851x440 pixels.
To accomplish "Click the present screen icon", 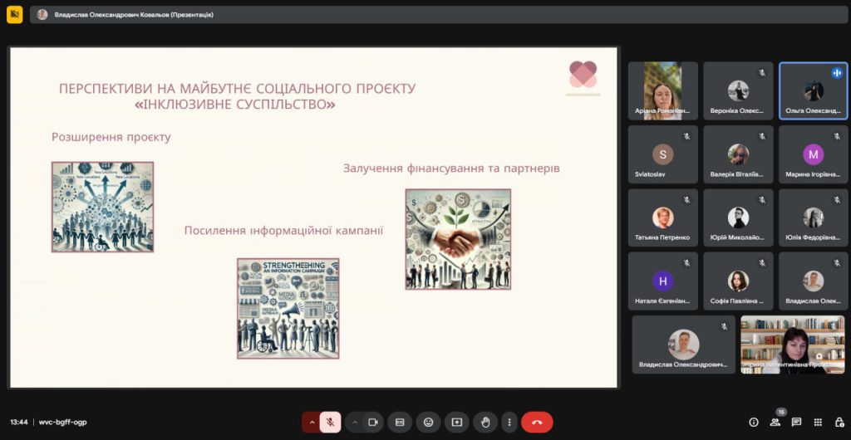I will (x=456, y=422).
